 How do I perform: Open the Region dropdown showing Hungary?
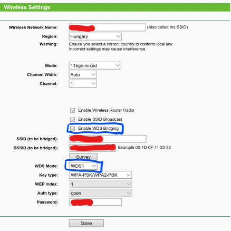(x=95, y=36)
